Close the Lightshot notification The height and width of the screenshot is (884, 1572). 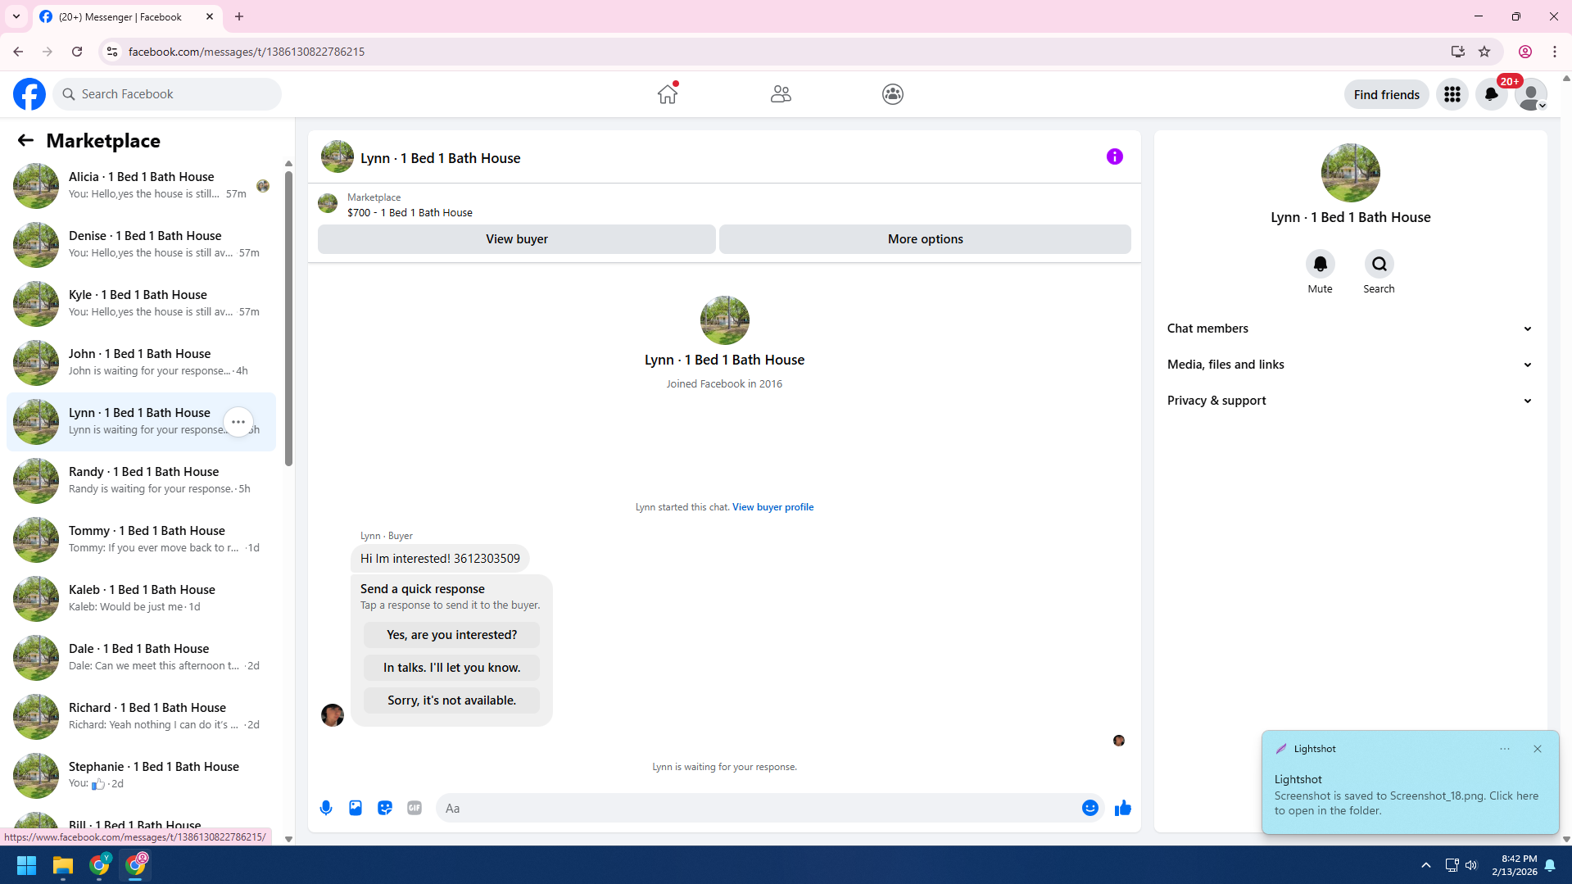coord(1538,749)
